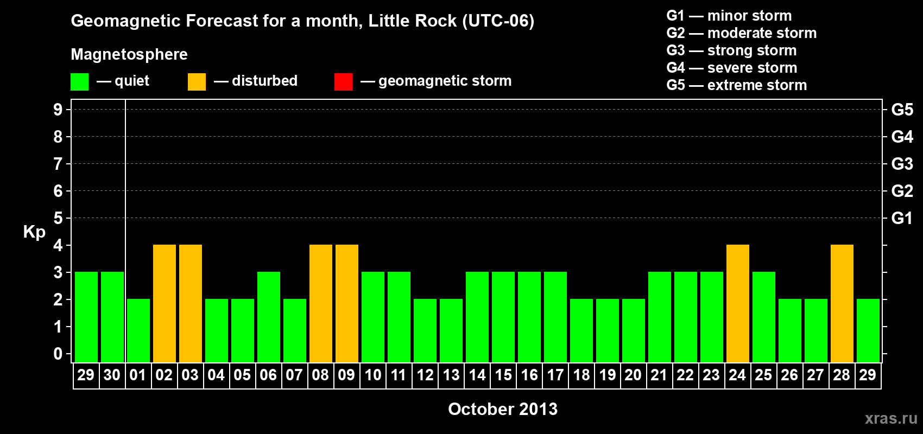The width and height of the screenshot is (923, 434).
Task: Select the orange bar for October 02
Action: click(x=165, y=304)
